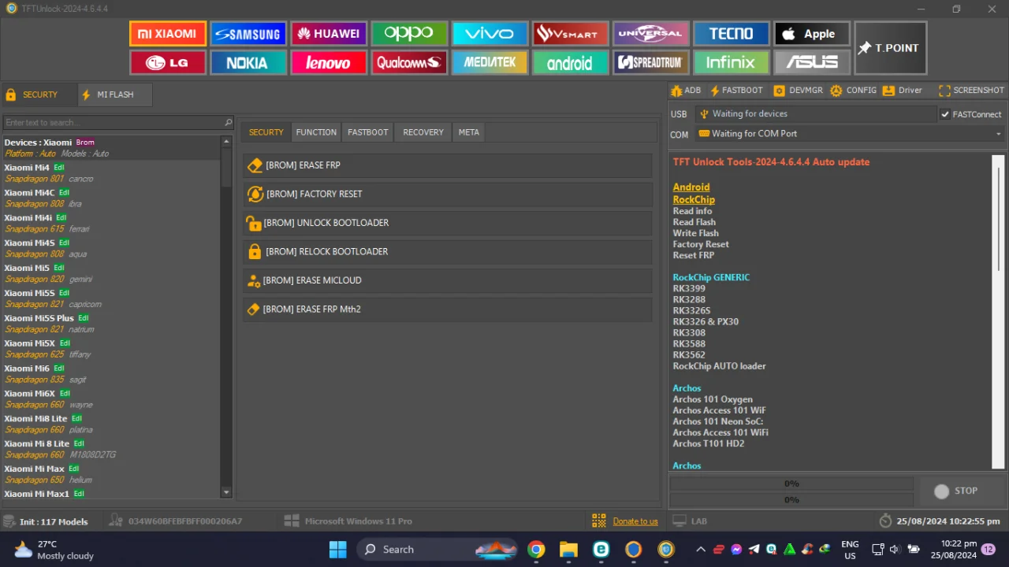This screenshot has width=1009, height=567.
Task: Select the MediaTek chipset button
Action: [x=490, y=62]
